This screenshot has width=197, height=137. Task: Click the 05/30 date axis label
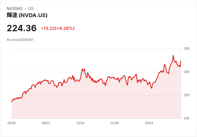pos(12,123)
